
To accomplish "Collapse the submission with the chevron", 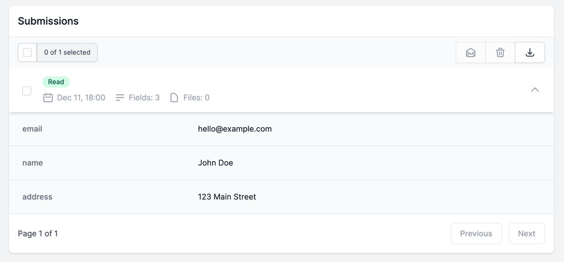I will point(535,90).
